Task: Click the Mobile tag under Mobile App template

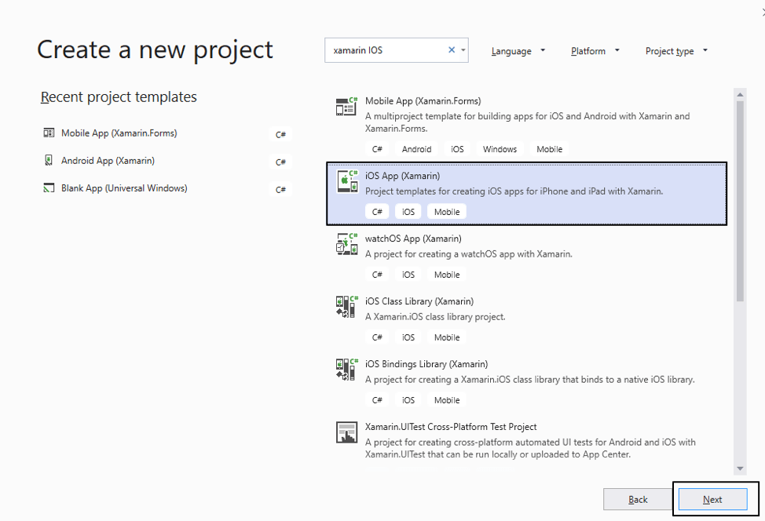Action: pos(549,148)
